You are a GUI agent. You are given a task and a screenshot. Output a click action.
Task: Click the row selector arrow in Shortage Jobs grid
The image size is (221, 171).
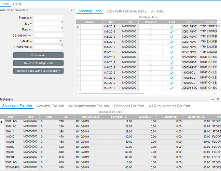click(78, 27)
